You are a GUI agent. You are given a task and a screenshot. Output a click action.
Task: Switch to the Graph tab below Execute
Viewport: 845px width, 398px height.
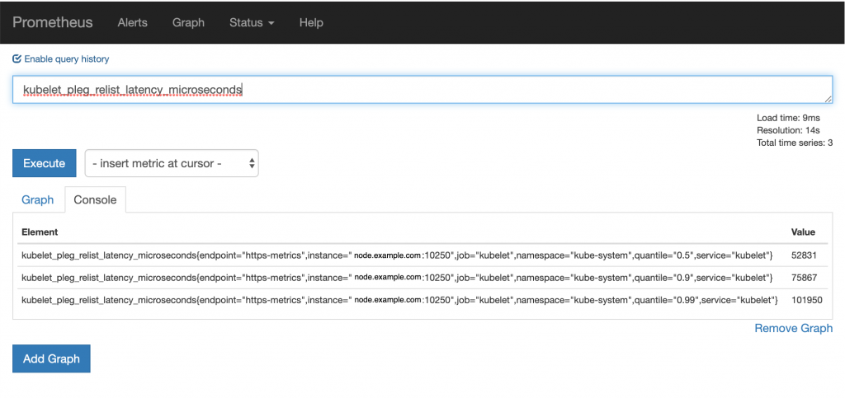38,199
